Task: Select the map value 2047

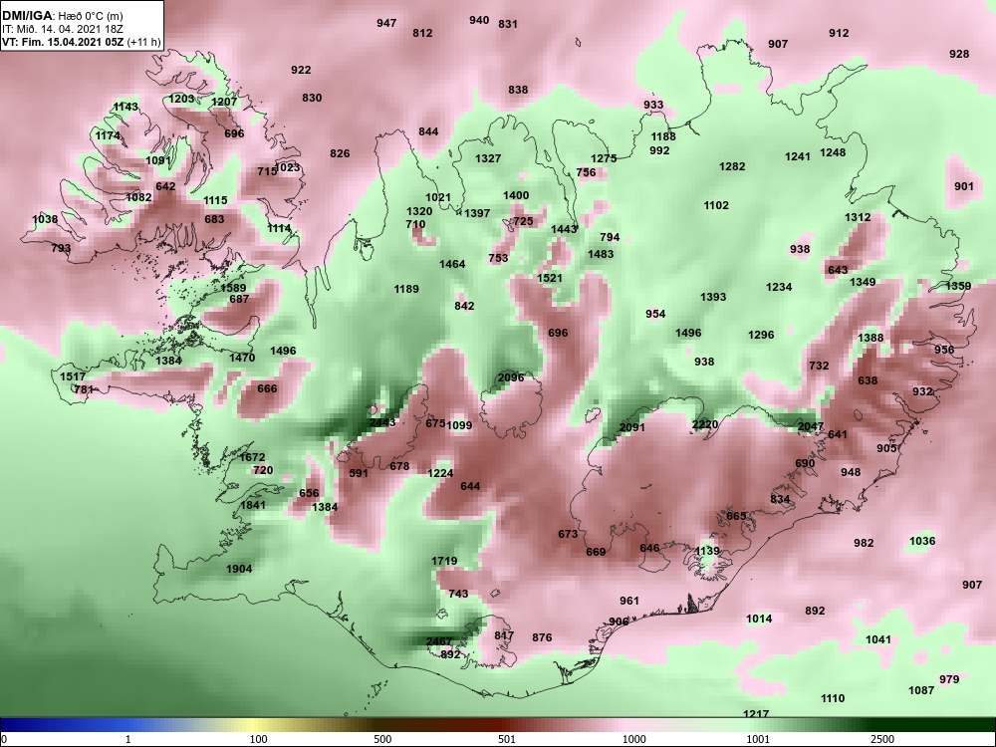Action: pyautogui.click(x=811, y=427)
